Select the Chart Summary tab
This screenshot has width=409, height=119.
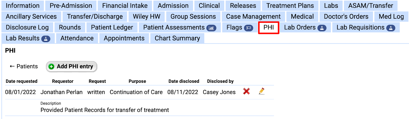tap(177, 38)
